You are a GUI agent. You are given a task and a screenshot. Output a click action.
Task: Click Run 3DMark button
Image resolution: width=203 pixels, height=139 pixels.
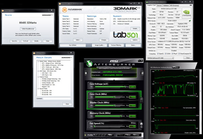tap(73, 45)
